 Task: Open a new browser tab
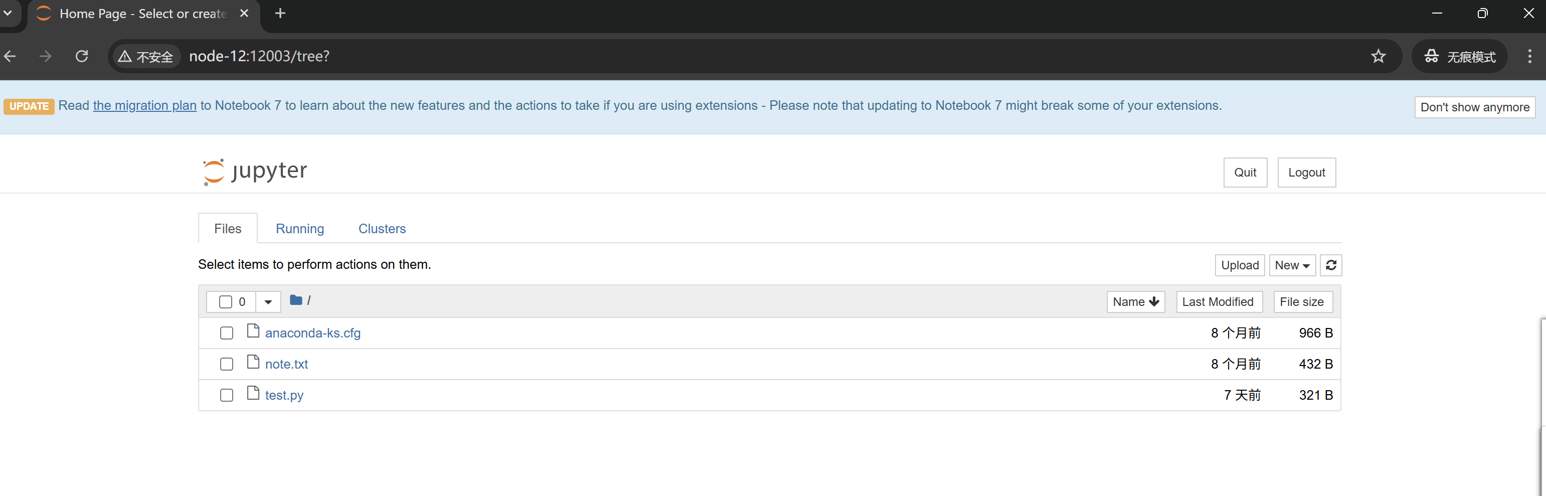(x=280, y=13)
